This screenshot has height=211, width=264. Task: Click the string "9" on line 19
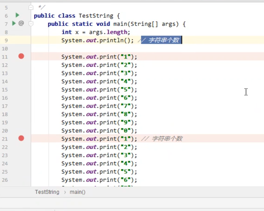point(126,123)
